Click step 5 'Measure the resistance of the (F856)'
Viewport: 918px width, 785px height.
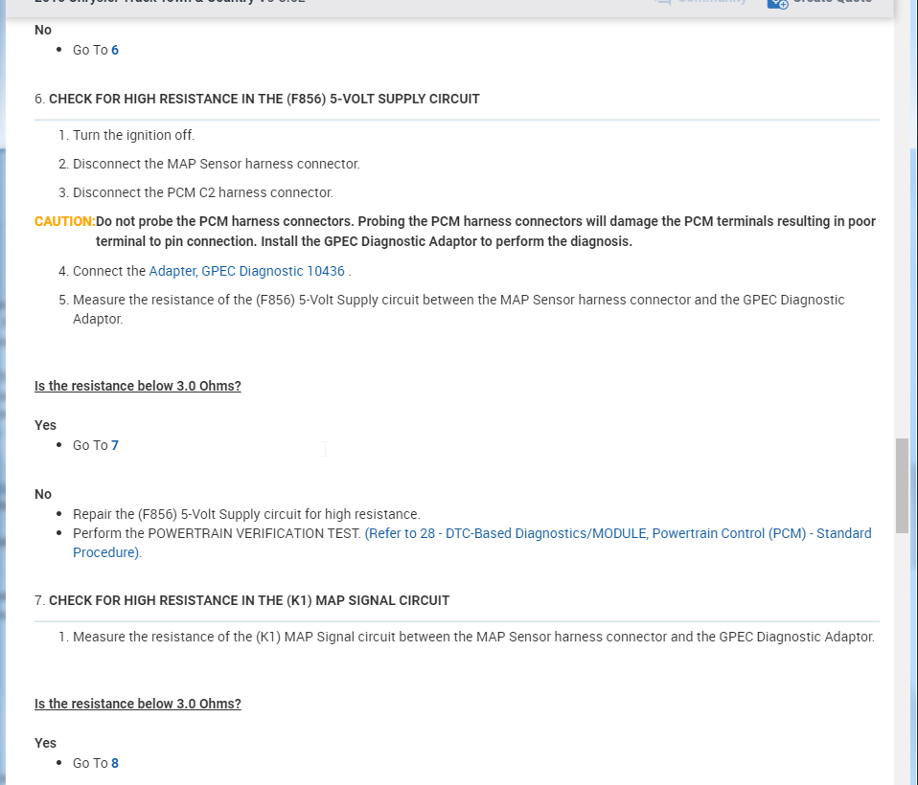(458, 309)
